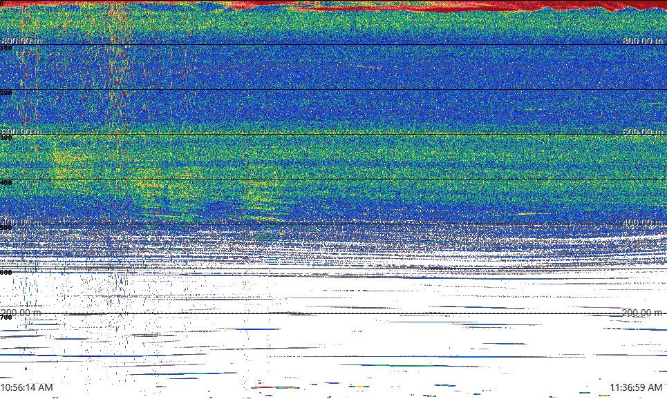Click the bold 200 range marker

[6, 93]
